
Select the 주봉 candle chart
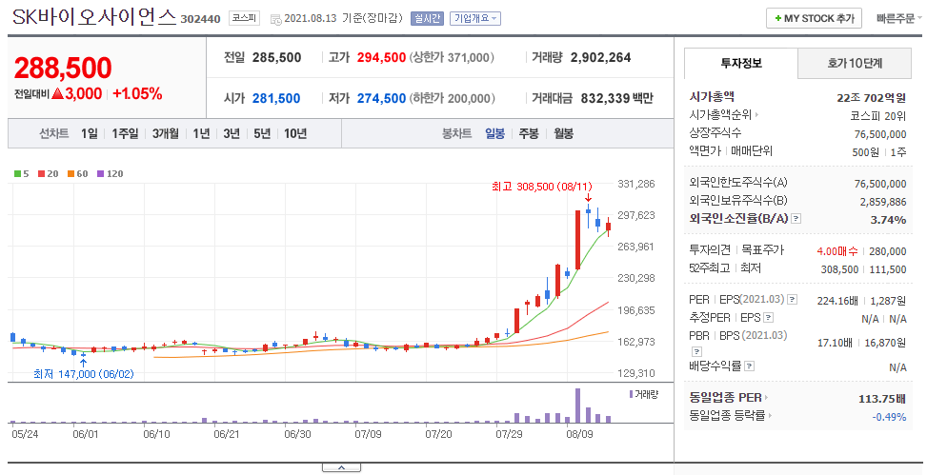coord(529,134)
